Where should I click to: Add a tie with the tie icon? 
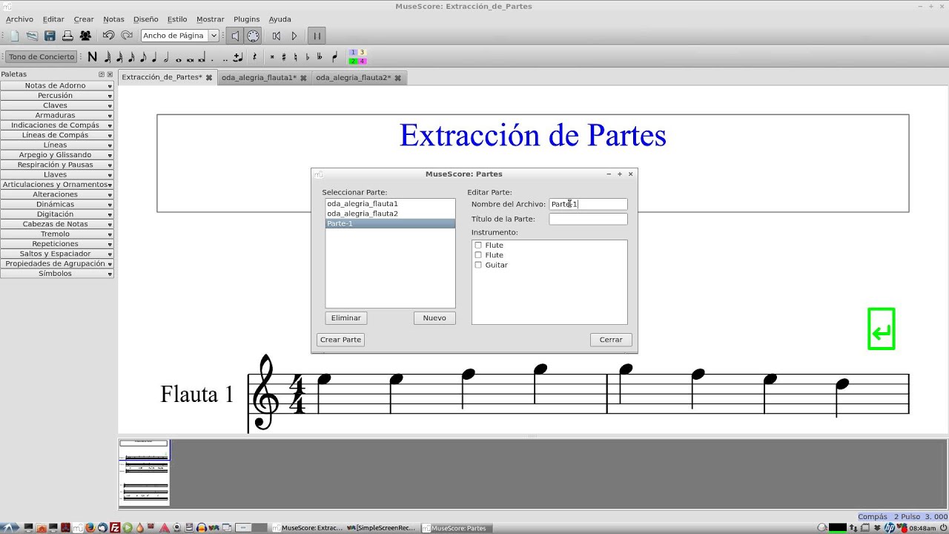pos(238,56)
